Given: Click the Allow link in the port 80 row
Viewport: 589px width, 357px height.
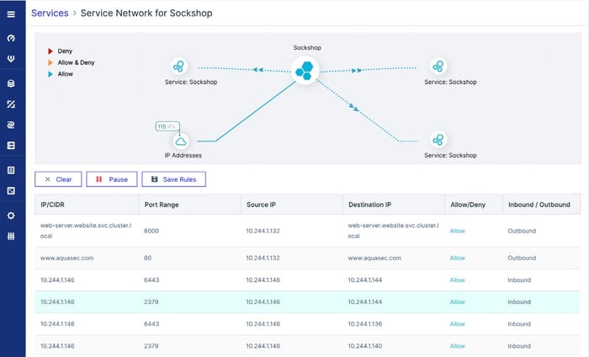Looking at the screenshot, I should point(458,258).
